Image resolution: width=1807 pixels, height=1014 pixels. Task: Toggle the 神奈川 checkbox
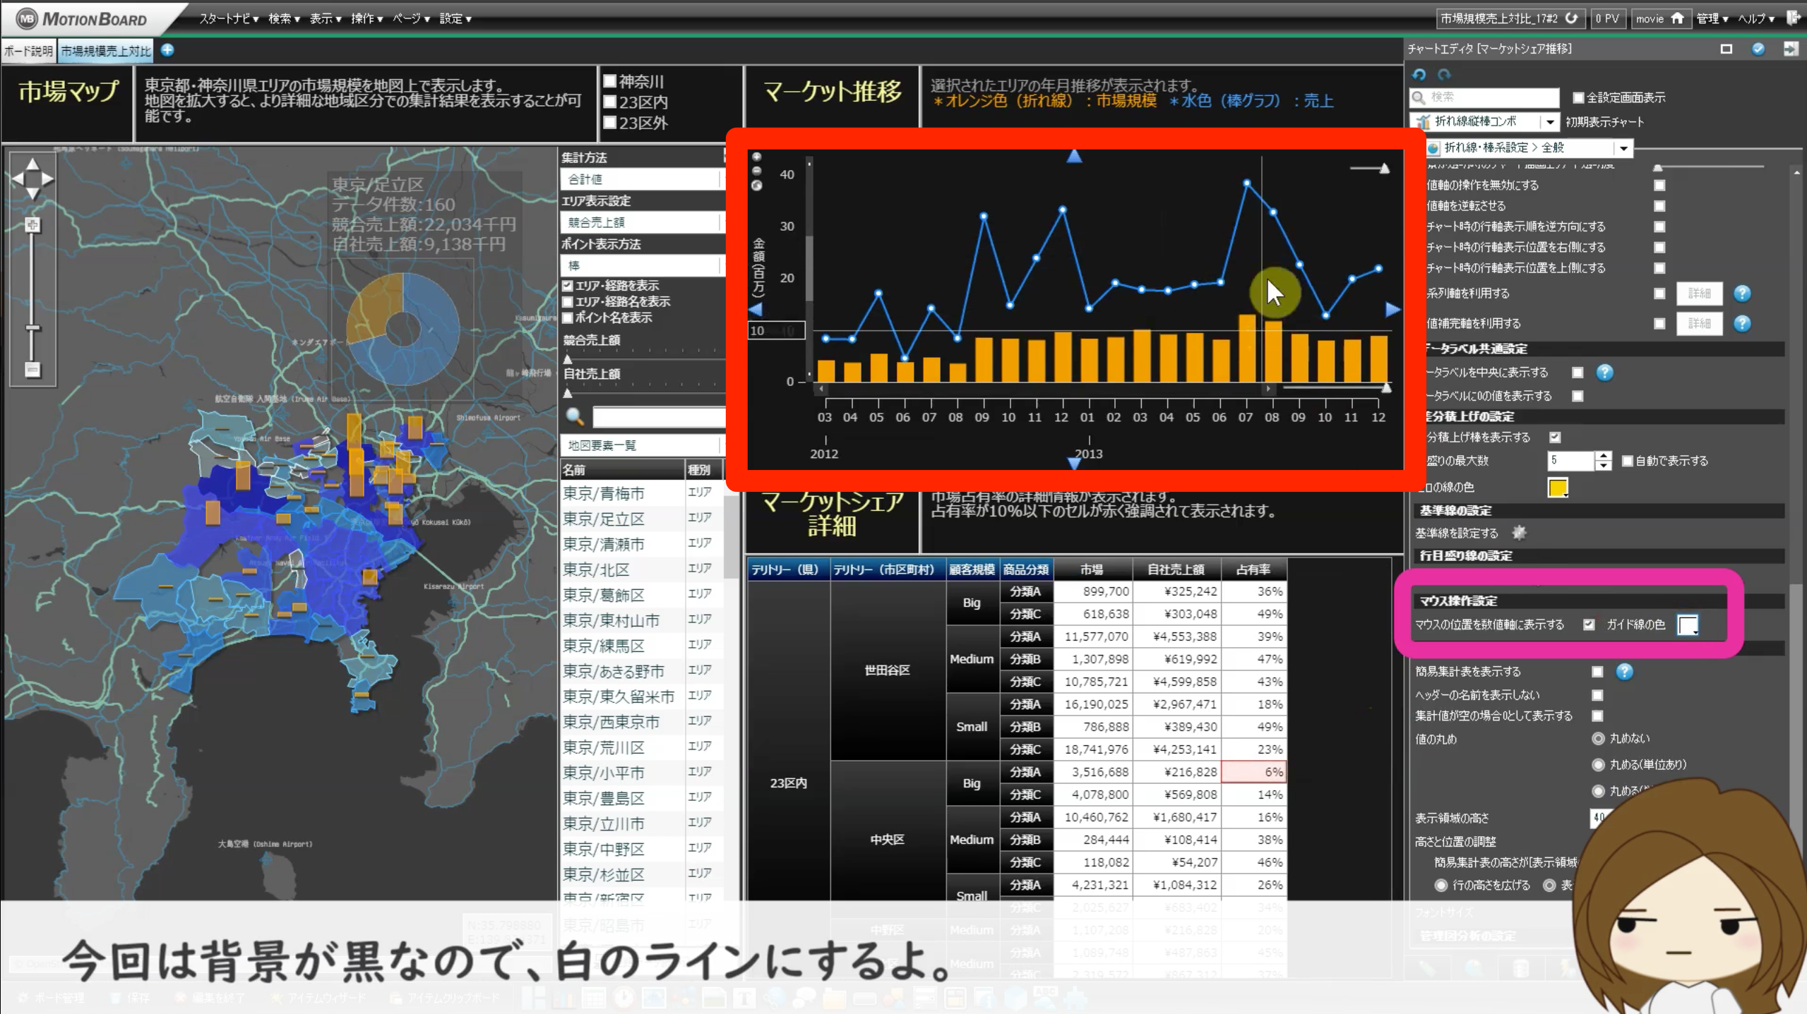pyautogui.click(x=610, y=81)
